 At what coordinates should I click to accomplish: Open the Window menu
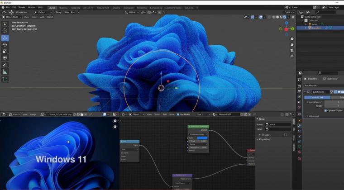32,7
